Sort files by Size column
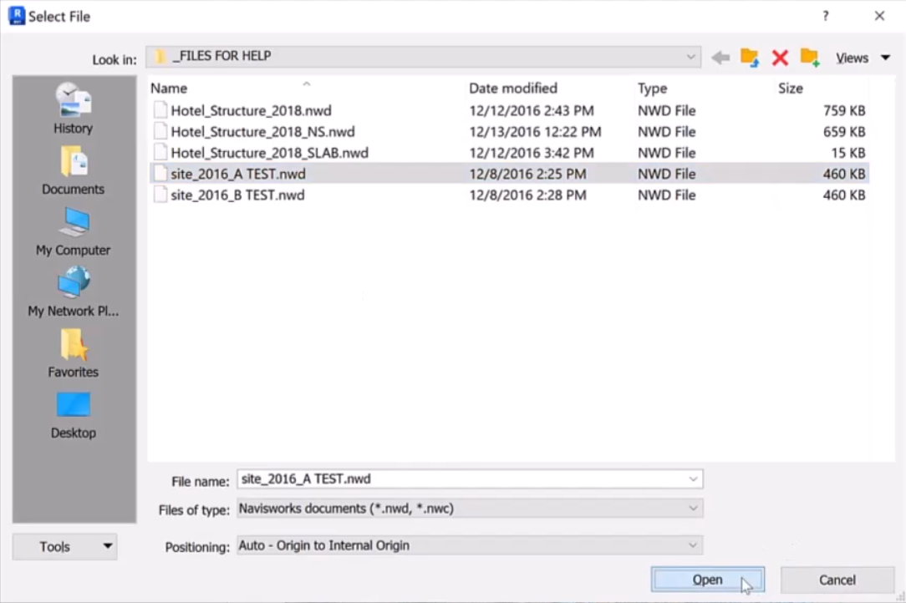Screen dimensions: 906x603 point(791,89)
